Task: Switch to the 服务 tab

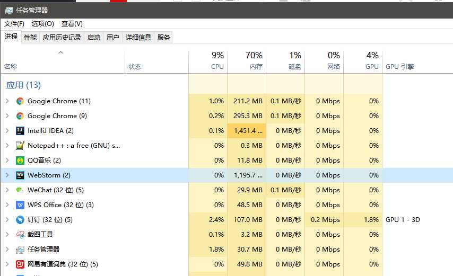Action: pyautogui.click(x=164, y=38)
